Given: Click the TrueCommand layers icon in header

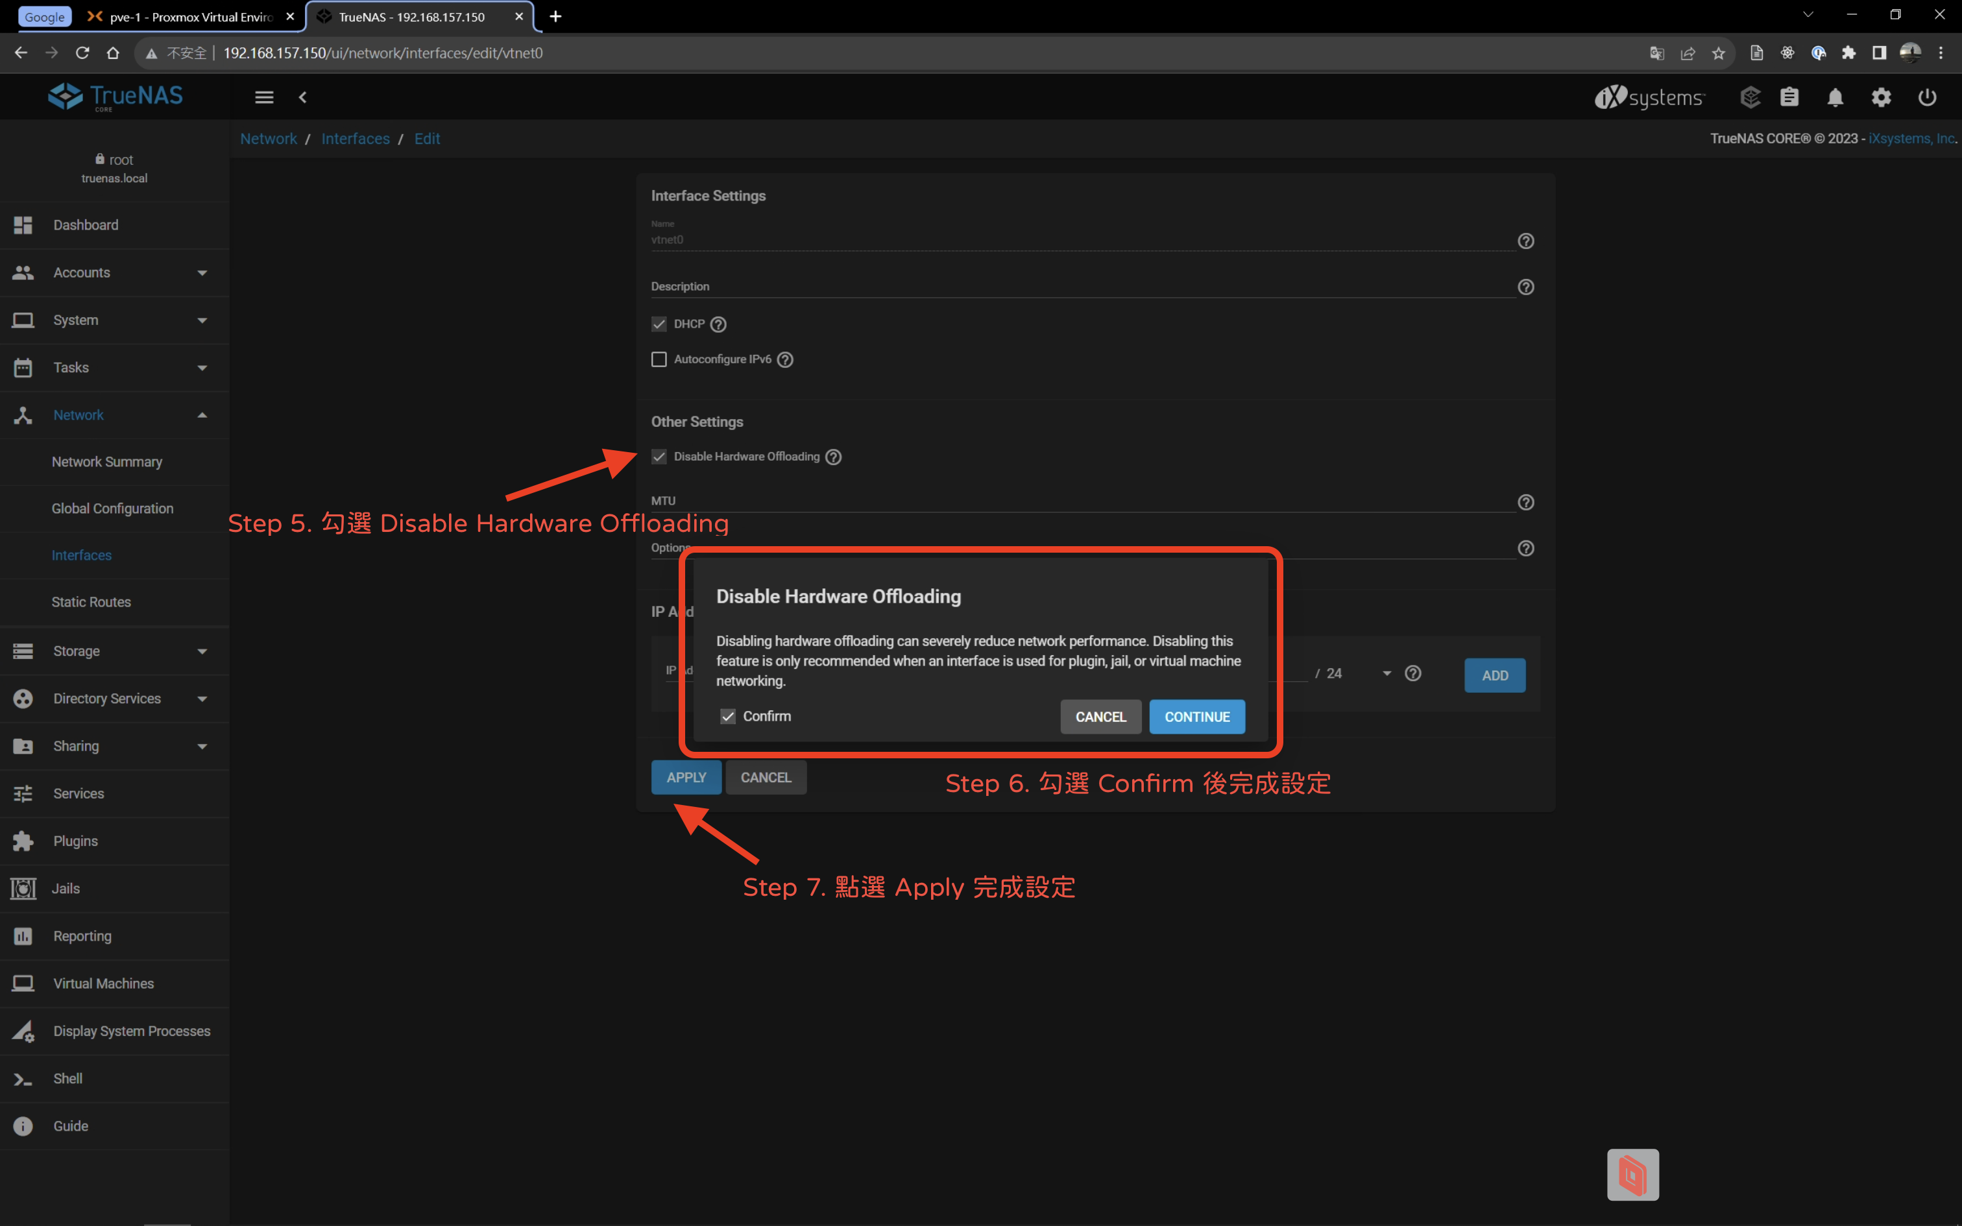Looking at the screenshot, I should [1750, 97].
